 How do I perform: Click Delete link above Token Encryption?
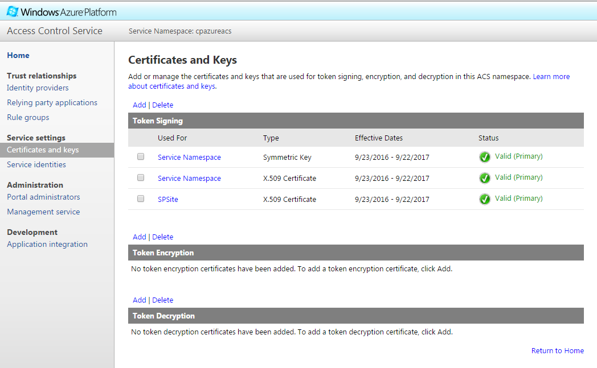pos(162,237)
